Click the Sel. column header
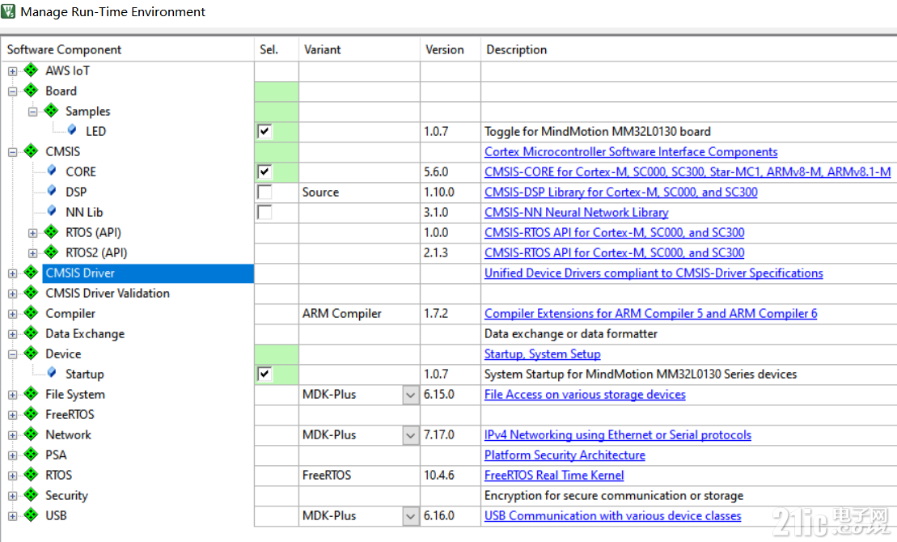This screenshot has width=897, height=542. pyautogui.click(x=277, y=50)
